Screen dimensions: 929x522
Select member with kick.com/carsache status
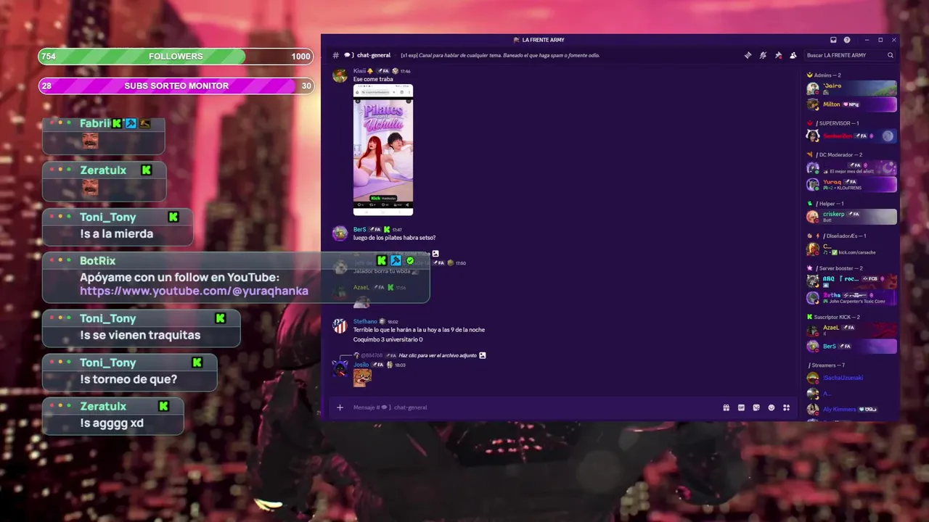click(851, 249)
